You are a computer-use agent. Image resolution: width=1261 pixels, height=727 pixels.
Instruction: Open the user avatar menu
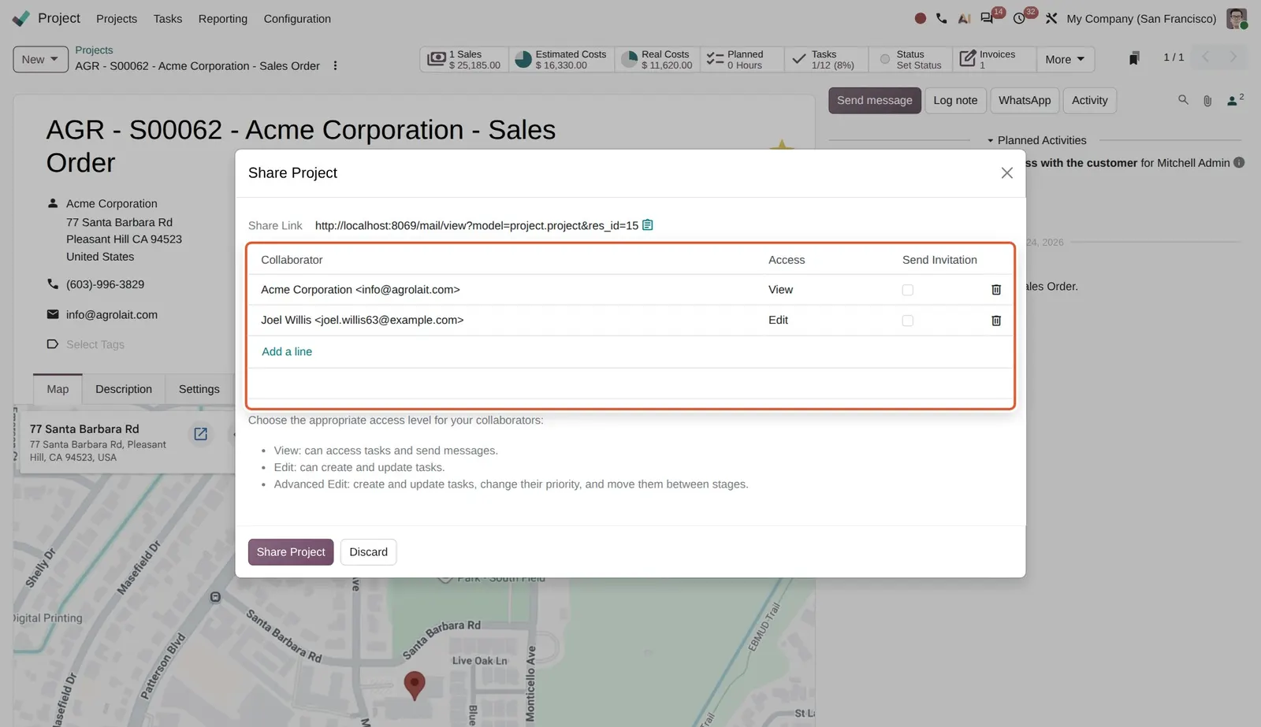[1237, 18]
